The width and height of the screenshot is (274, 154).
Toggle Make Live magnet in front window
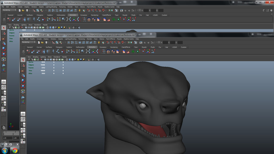(x=123, y=43)
